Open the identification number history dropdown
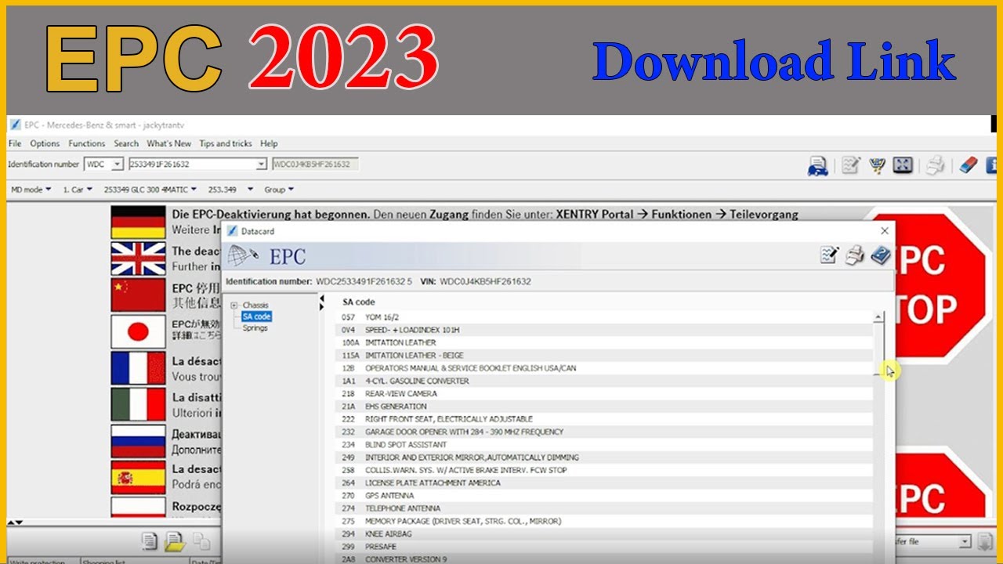 click(261, 164)
